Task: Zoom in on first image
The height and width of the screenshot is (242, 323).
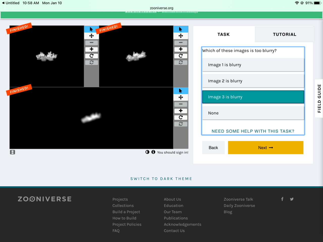Action: 91,49
